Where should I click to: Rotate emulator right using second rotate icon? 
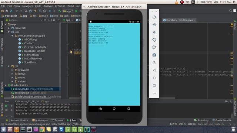point(154,47)
